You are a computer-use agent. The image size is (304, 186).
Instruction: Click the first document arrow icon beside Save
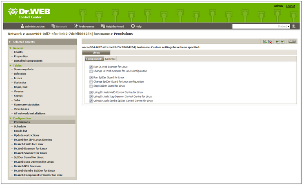tap(278, 42)
